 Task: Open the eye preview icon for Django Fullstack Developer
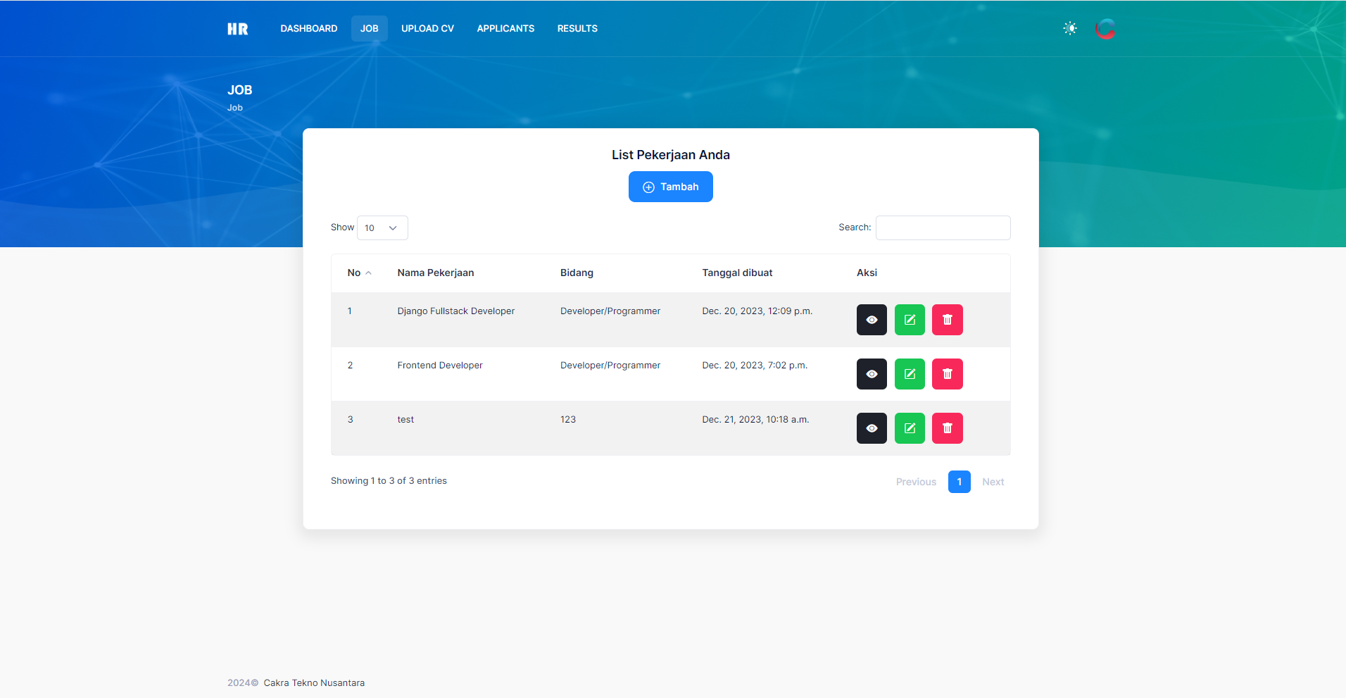click(x=871, y=319)
